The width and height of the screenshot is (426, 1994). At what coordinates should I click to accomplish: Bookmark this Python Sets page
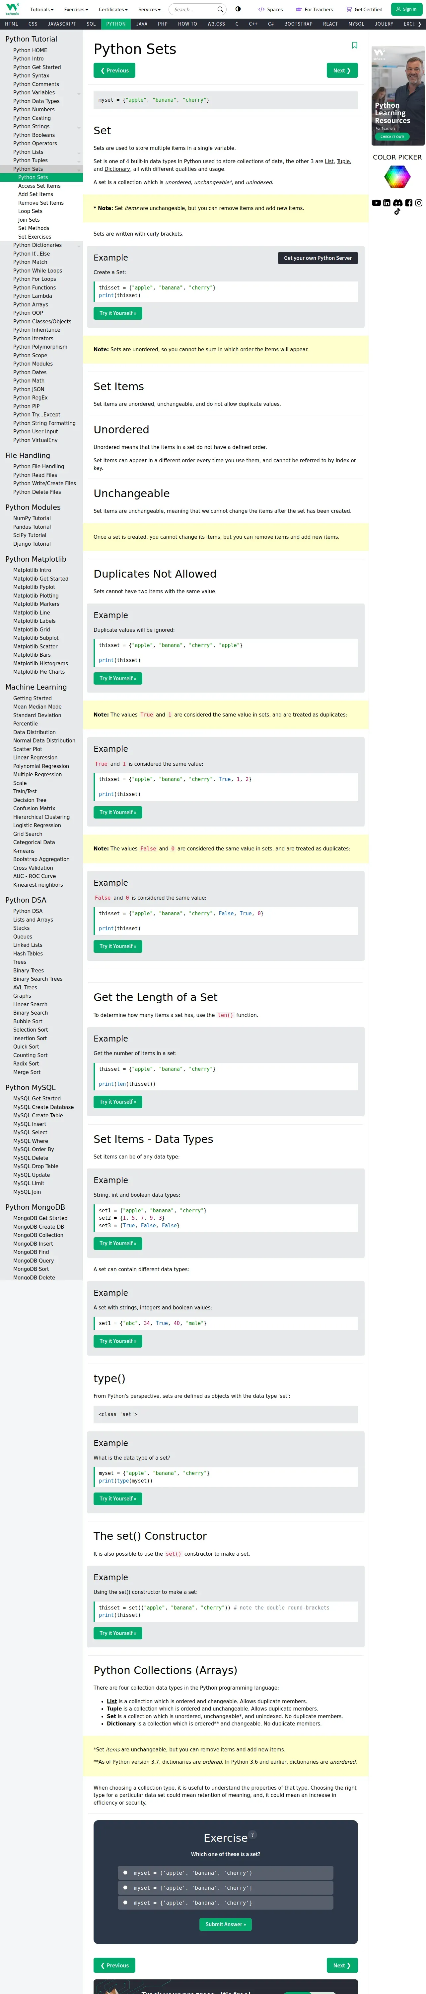pyautogui.click(x=355, y=46)
